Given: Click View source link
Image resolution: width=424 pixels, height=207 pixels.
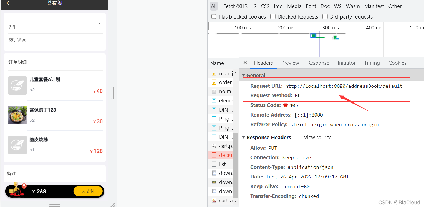Looking at the screenshot, I should [x=318, y=138].
